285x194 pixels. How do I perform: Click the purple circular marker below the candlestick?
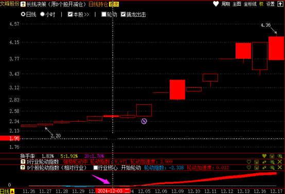[x=144, y=121]
